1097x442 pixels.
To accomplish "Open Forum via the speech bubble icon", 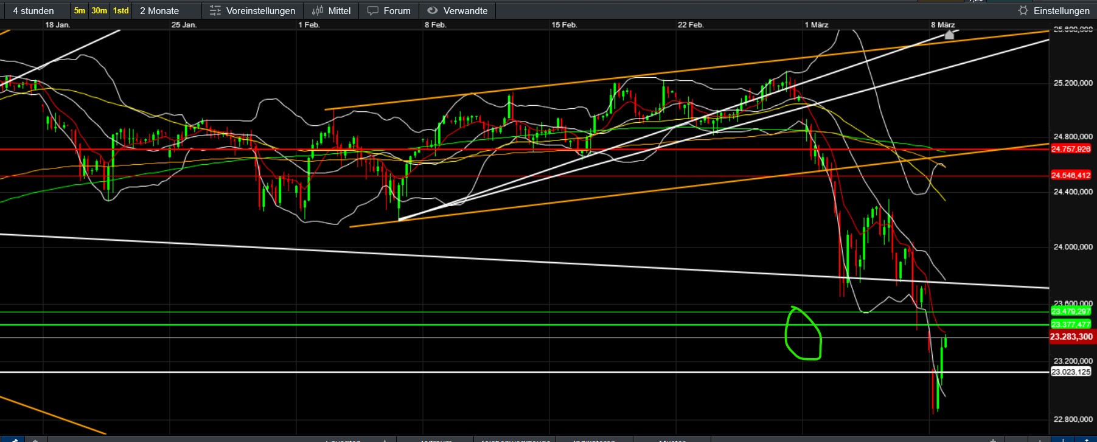I will (373, 11).
